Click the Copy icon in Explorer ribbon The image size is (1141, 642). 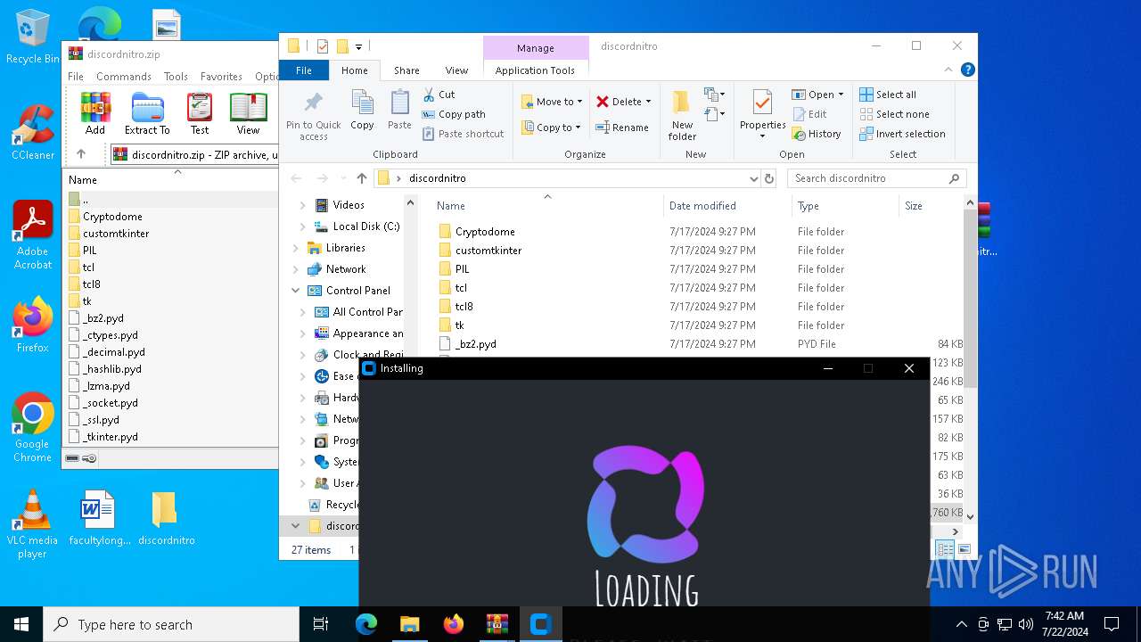tap(362, 111)
